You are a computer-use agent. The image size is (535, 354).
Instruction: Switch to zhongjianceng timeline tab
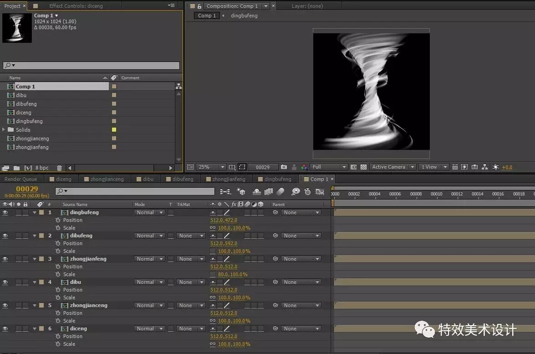tap(104, 179)
